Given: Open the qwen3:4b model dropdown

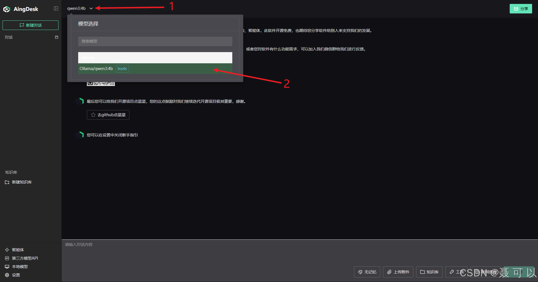Looking at the screenshot, I should [x=80, y=8].
